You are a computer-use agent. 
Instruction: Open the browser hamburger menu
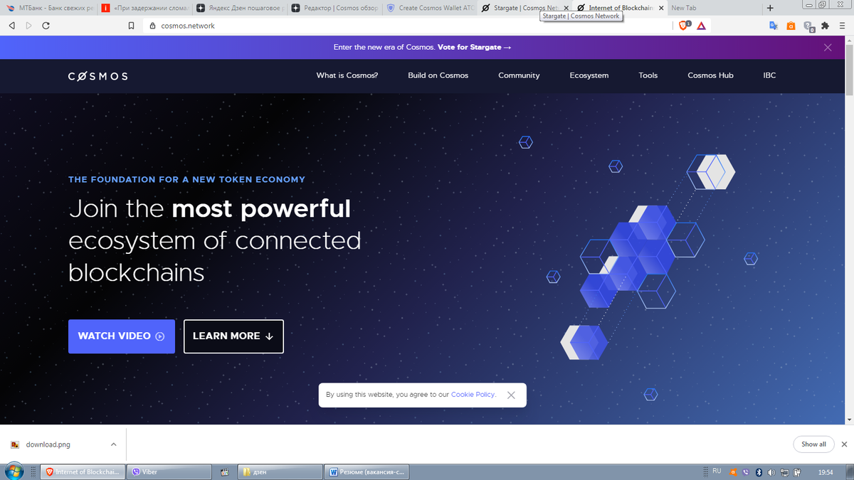(x=842, y=26)
